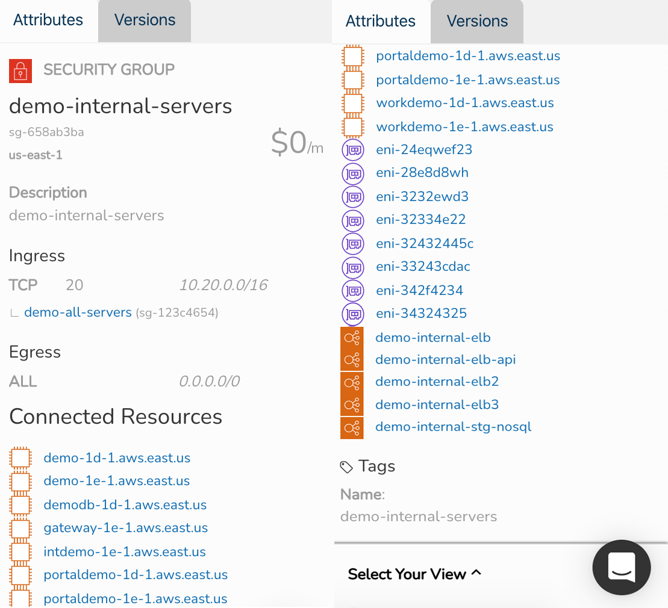Select the instance icon beside workdemo-1e-1.aws.east.us
Image resolution: width=668 pixels, height=608 pixels.
353,126
